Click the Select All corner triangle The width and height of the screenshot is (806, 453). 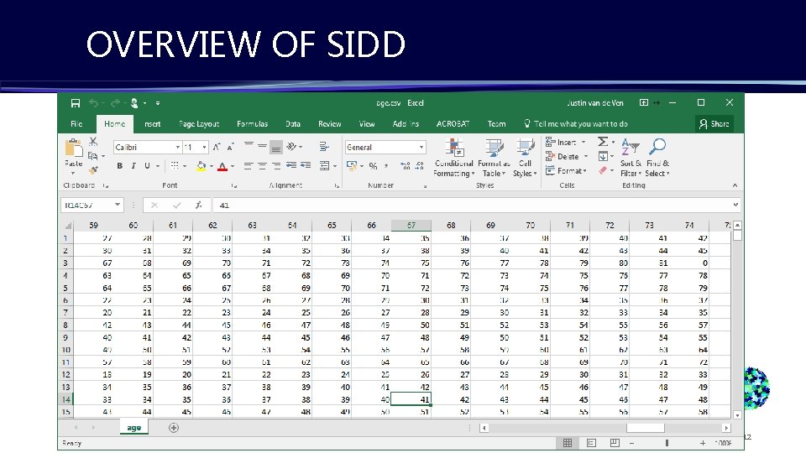click(x=67, y=226)
